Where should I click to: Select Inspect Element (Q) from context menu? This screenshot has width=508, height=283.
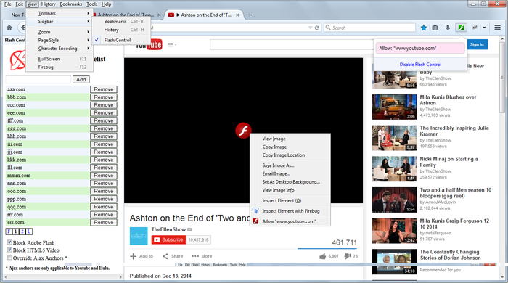290,200
